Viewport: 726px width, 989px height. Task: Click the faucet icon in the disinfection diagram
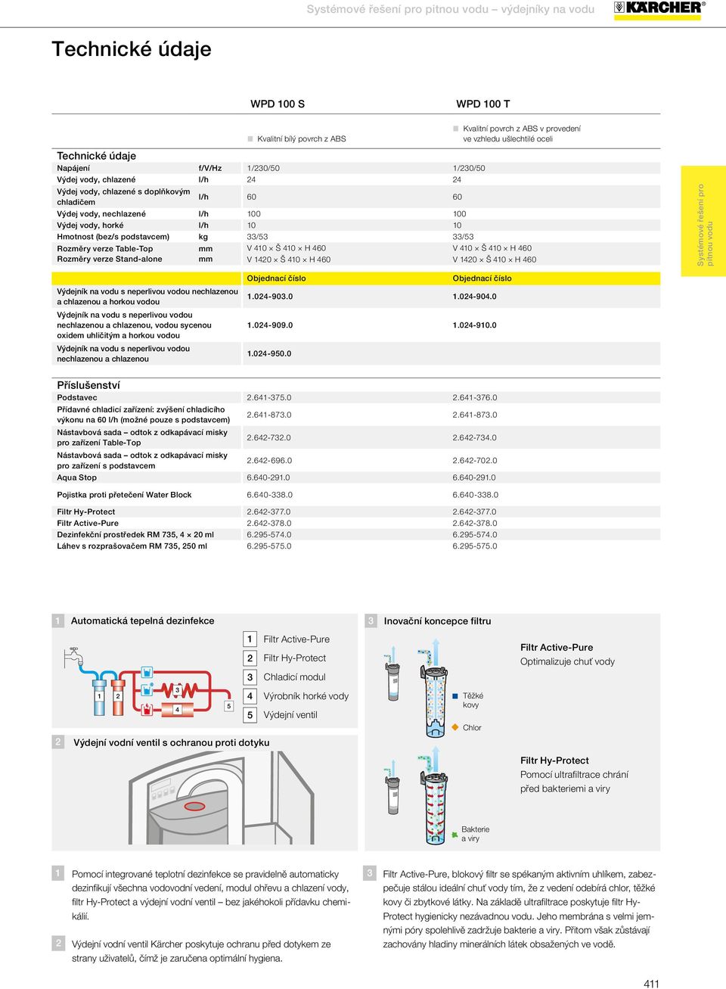tap(74, 656)
